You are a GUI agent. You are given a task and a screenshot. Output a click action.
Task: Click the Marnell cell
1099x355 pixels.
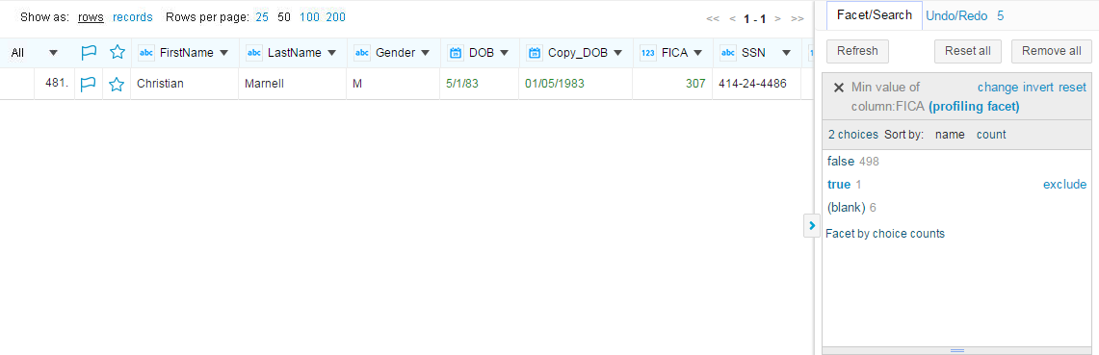[292, 84]
